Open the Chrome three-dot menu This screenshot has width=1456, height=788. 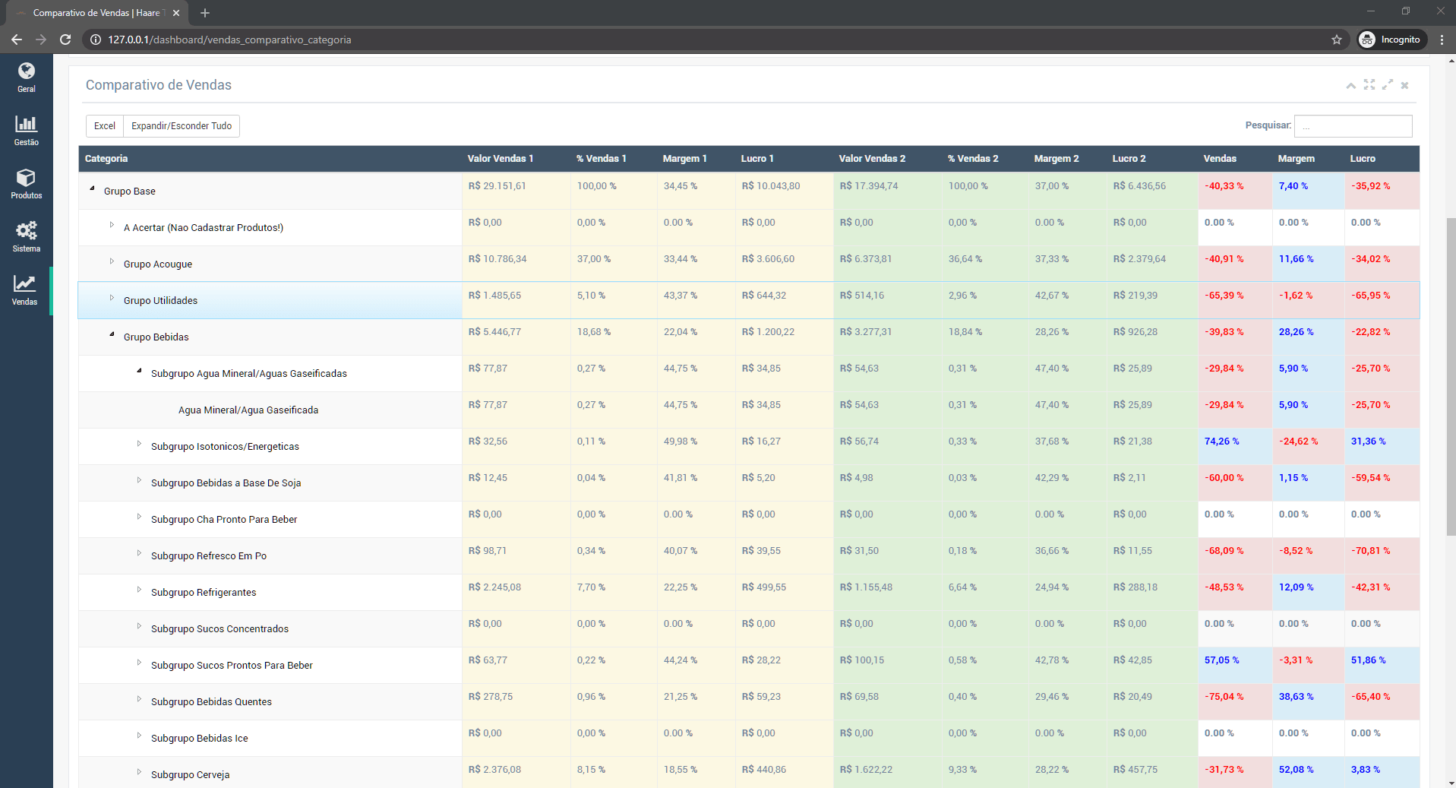[1442, 40]
